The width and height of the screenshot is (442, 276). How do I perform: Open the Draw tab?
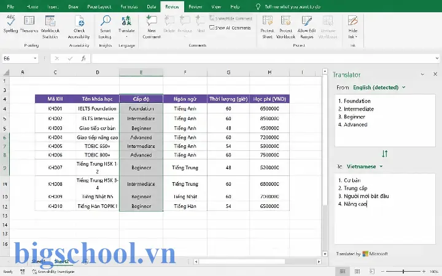click(73, 7)
